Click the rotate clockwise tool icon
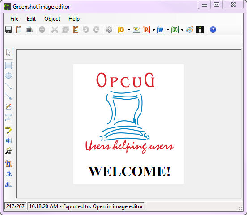247x215 pixels. (9, 174)
